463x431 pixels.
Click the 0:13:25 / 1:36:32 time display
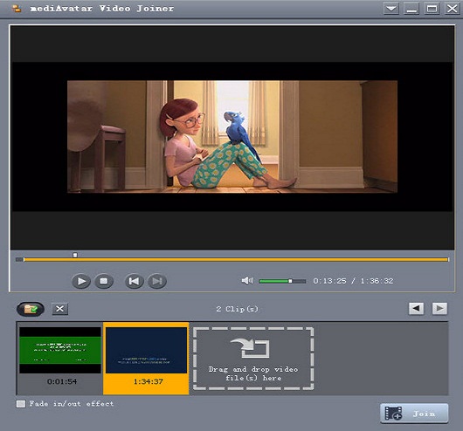353,281
